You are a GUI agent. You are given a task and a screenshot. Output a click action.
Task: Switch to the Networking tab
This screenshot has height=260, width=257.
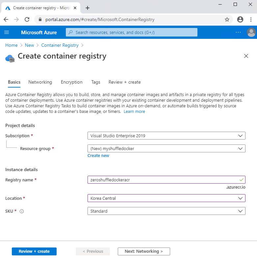(x=40, y=82)
